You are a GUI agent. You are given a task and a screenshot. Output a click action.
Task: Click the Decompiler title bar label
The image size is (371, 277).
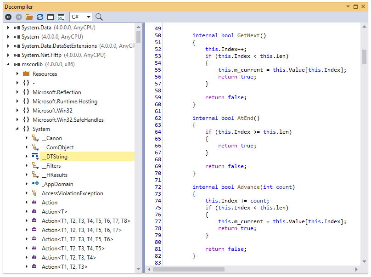click(x=19, y=6)
